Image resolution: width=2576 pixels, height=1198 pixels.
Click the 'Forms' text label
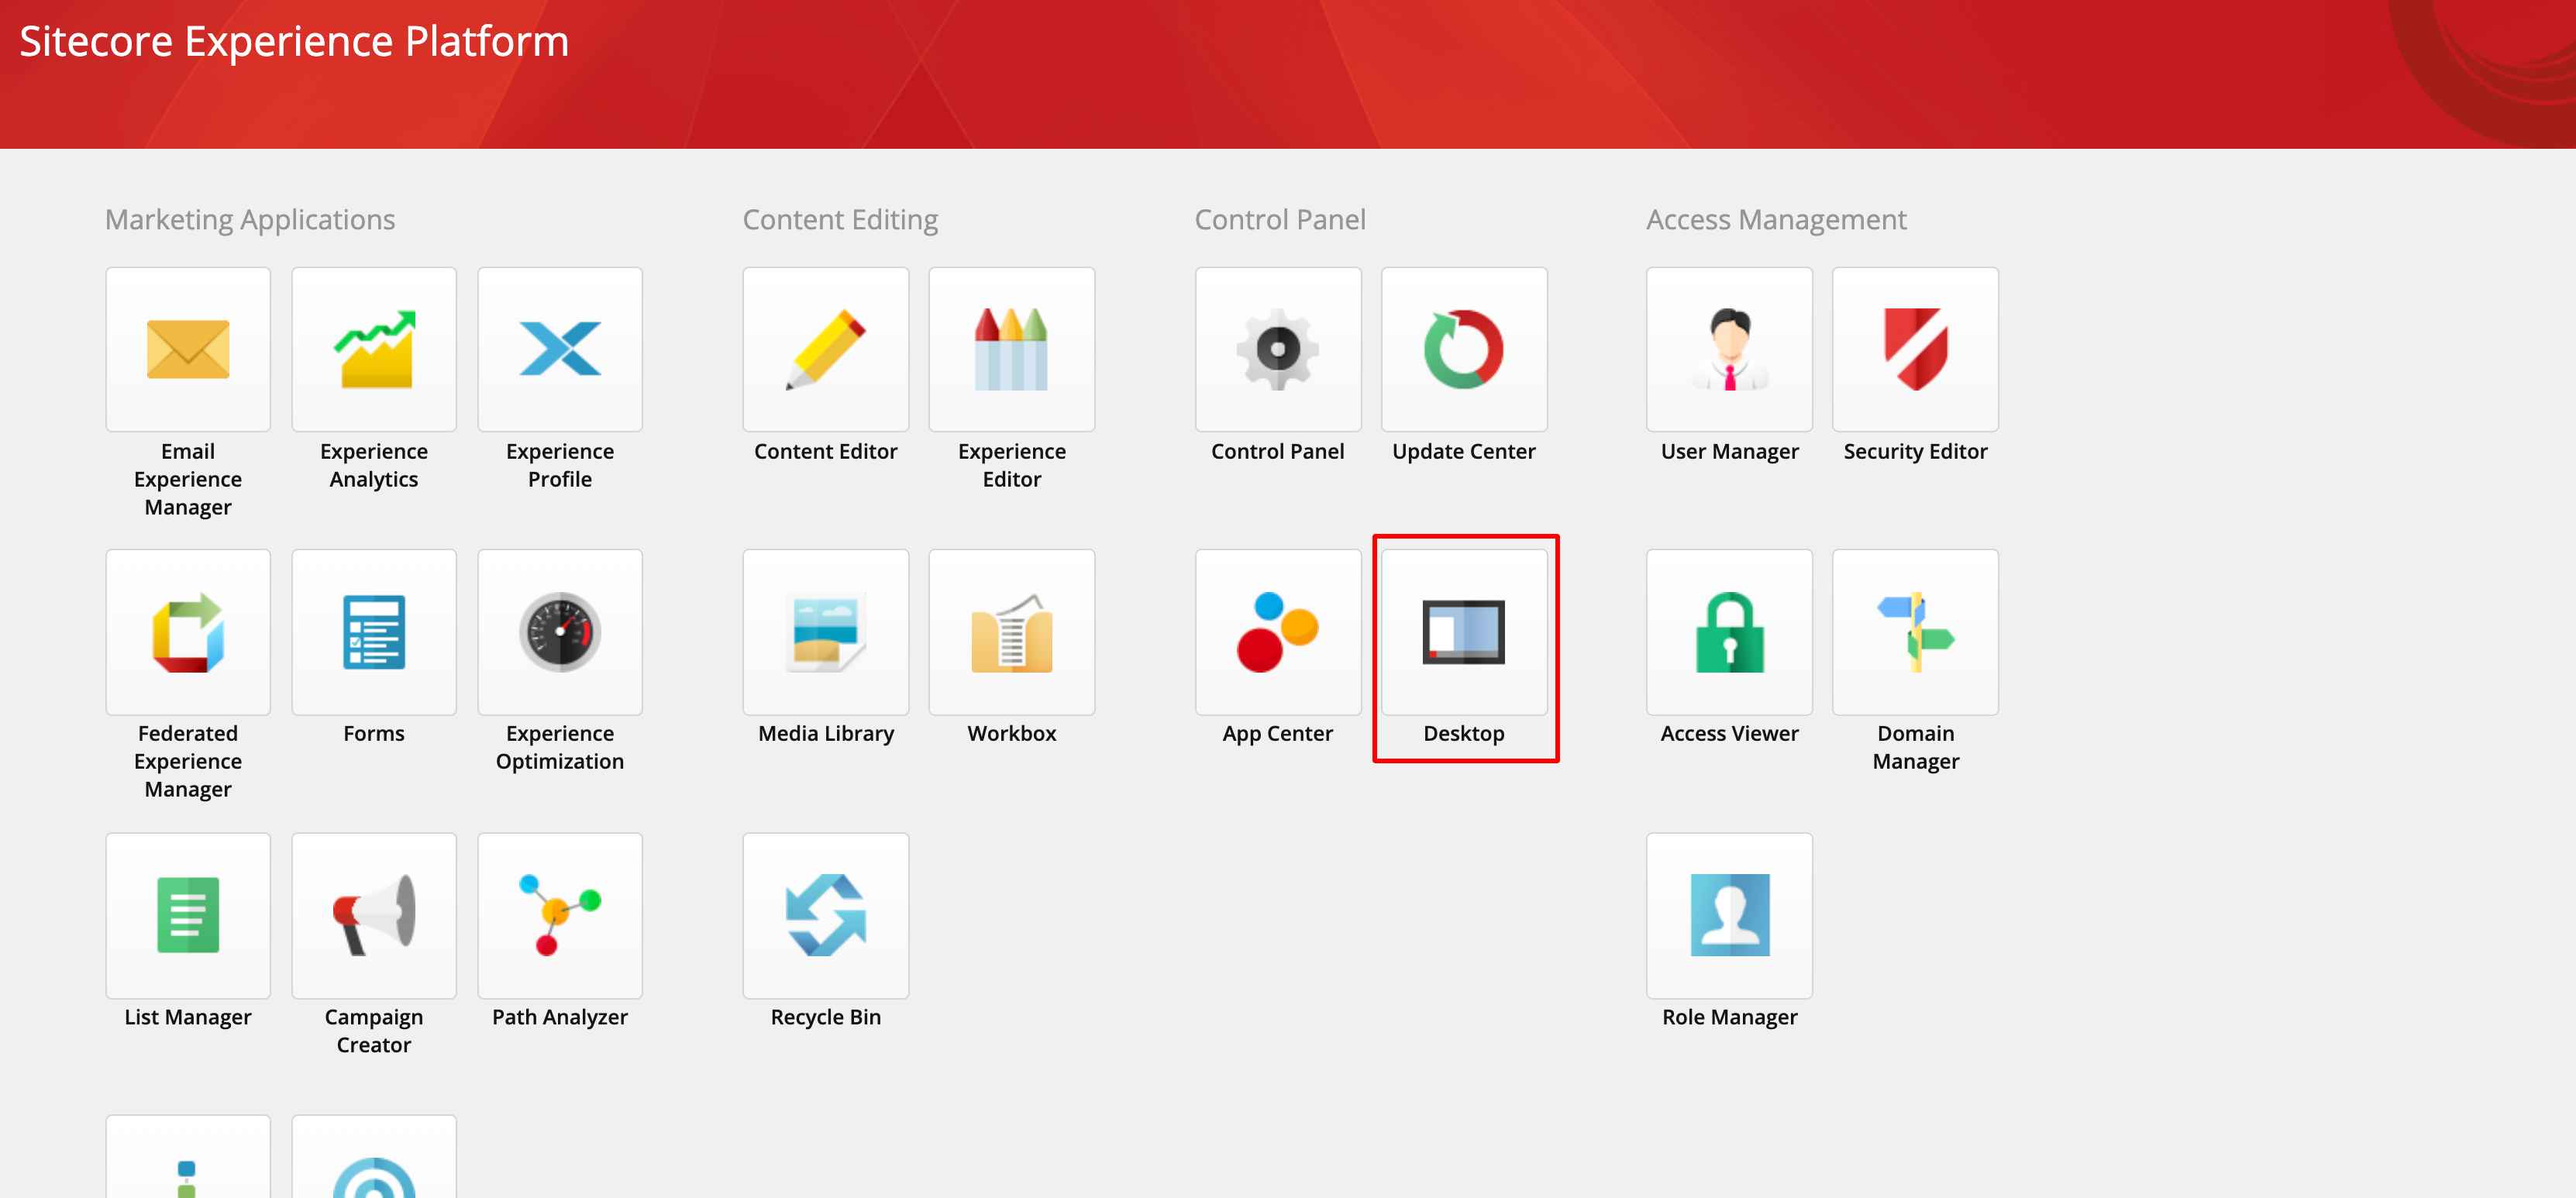coord(374,733)
